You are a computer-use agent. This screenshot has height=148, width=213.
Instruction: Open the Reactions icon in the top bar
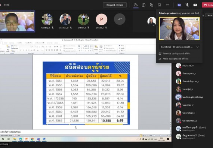[x=151, y=5]
